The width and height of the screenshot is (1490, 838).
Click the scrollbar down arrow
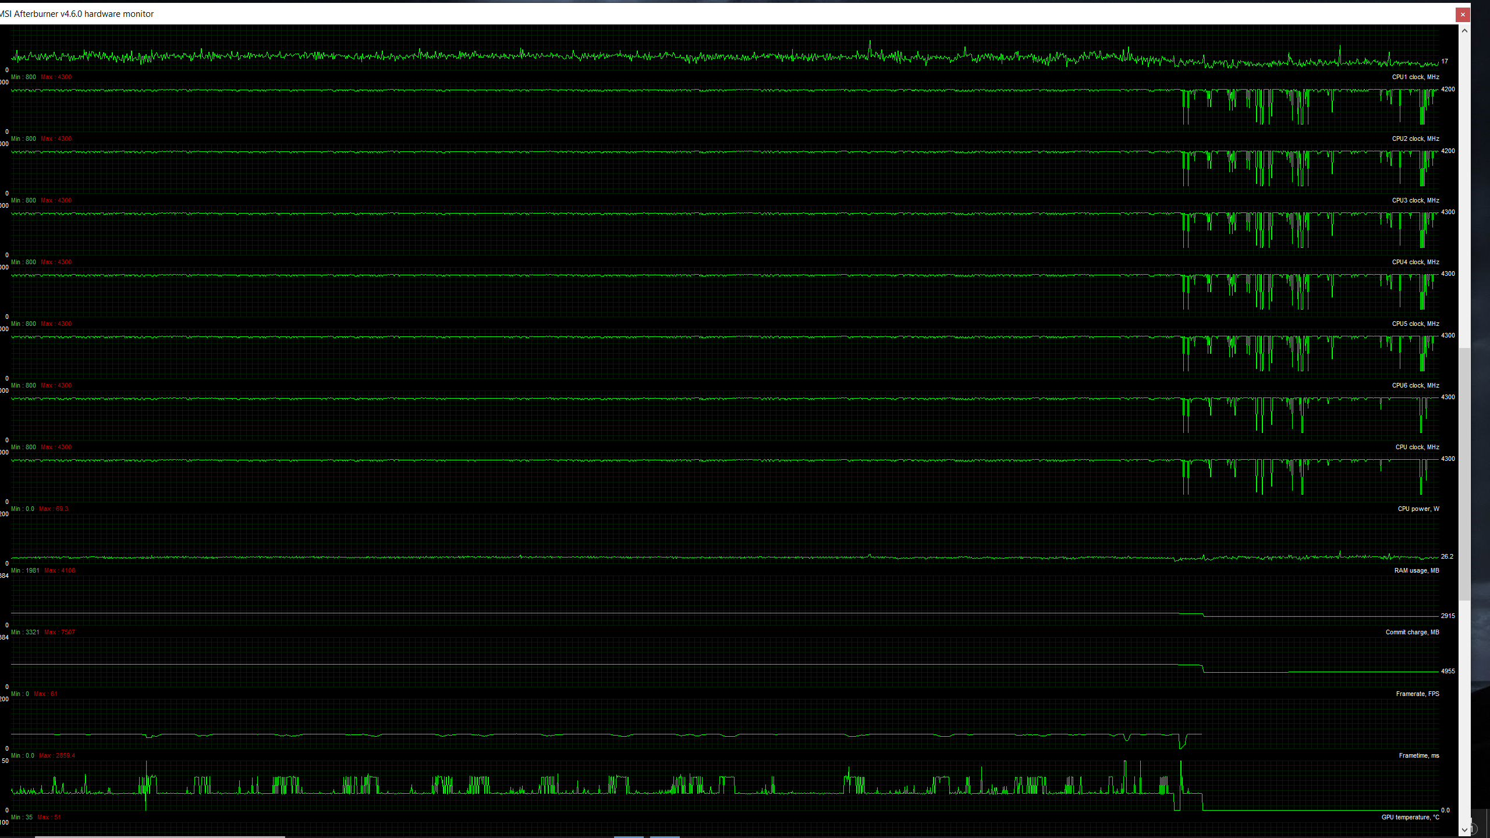[x=1464, y=830]
